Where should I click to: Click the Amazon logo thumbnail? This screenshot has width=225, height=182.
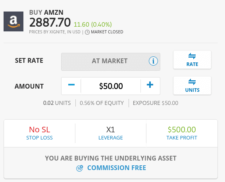coord(13,21)
